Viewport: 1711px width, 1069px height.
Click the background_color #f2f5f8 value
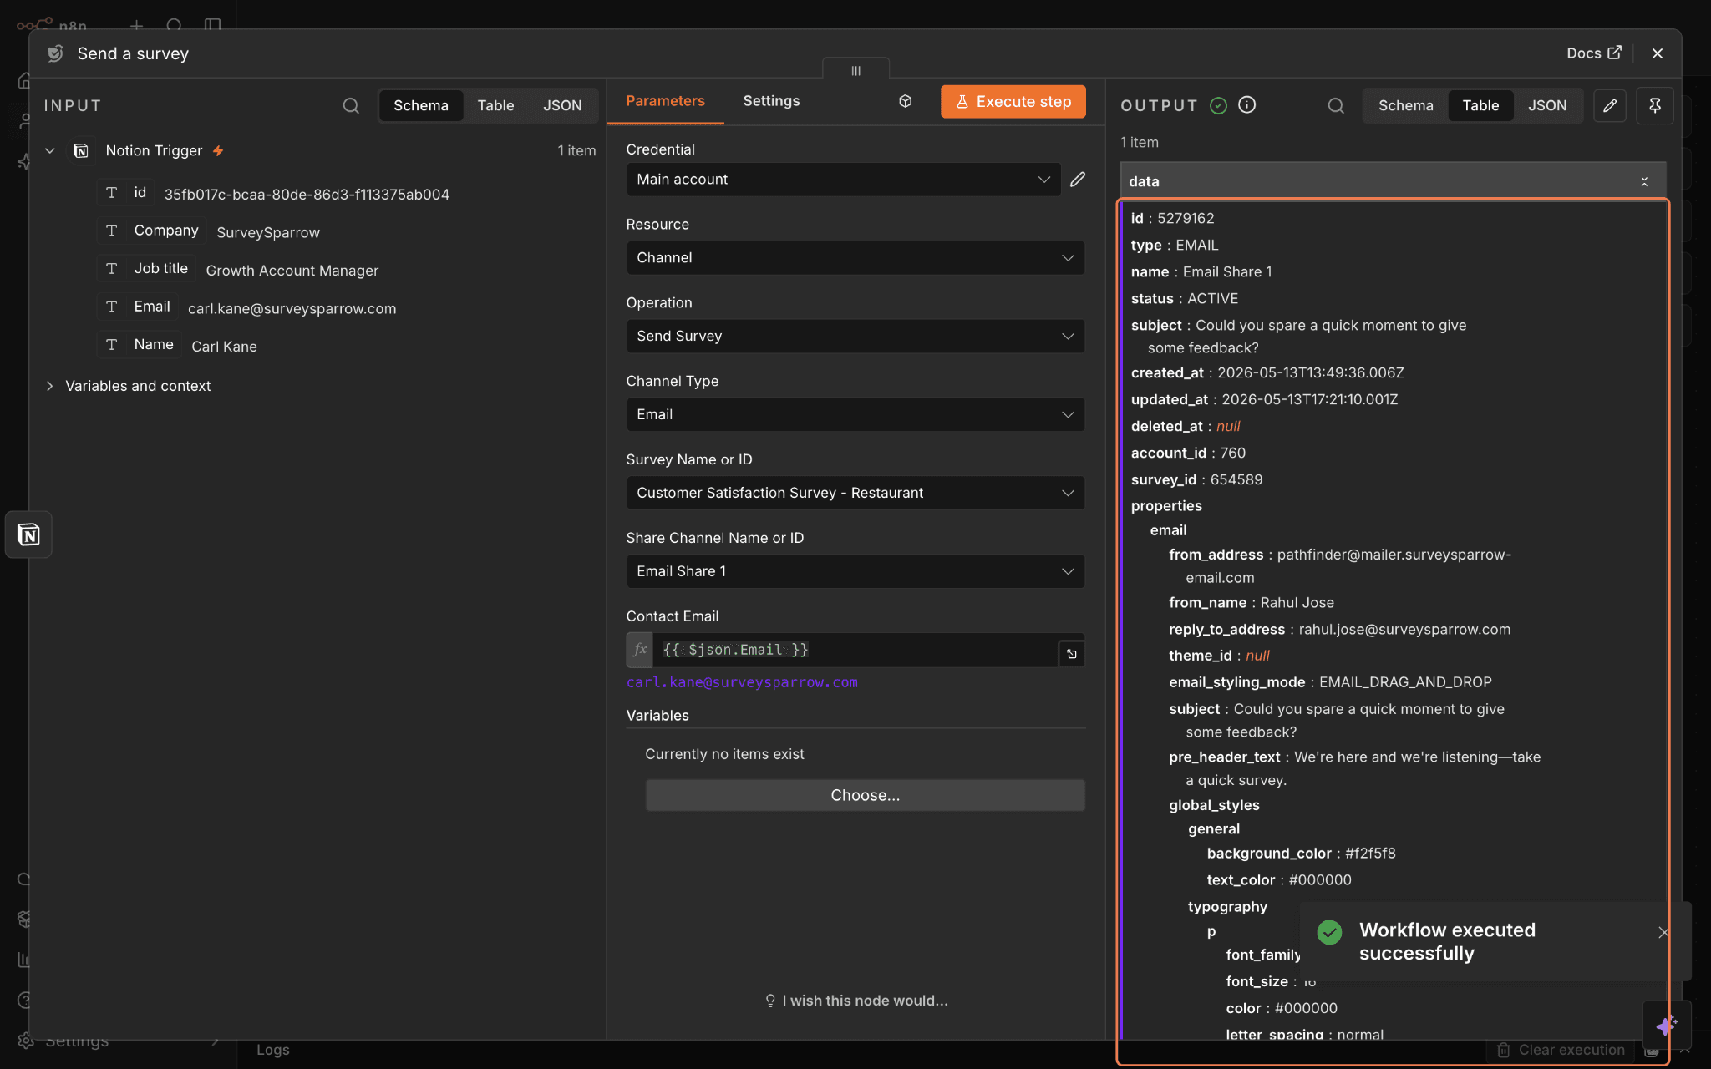pos(1370,853)
